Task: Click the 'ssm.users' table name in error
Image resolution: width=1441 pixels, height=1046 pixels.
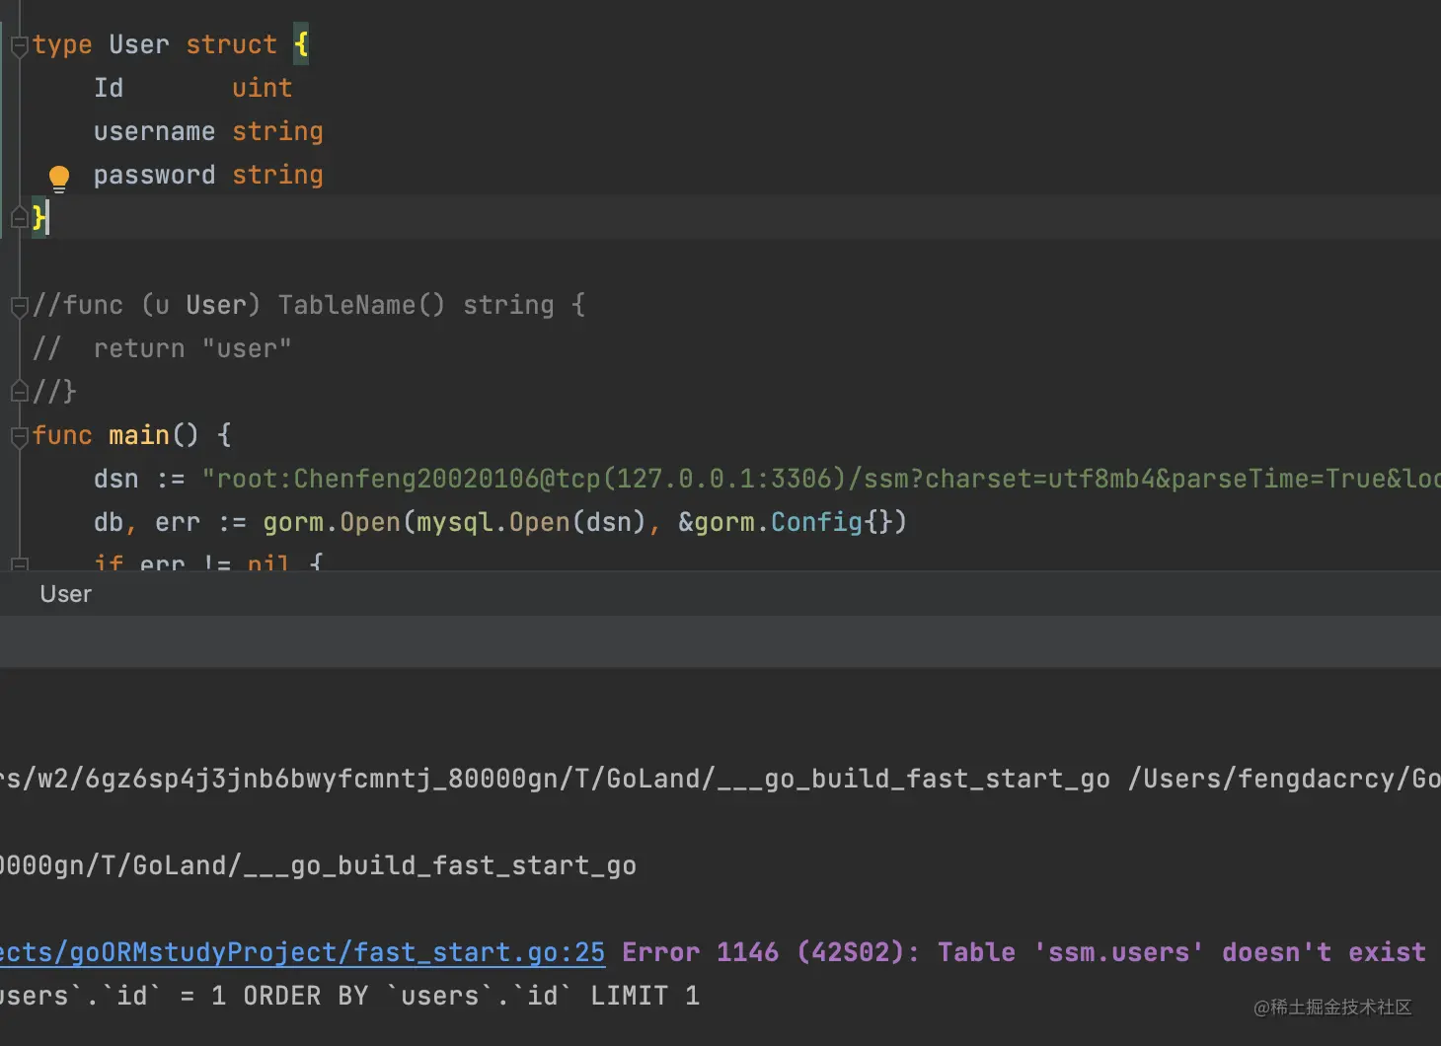Action: 1118,952
